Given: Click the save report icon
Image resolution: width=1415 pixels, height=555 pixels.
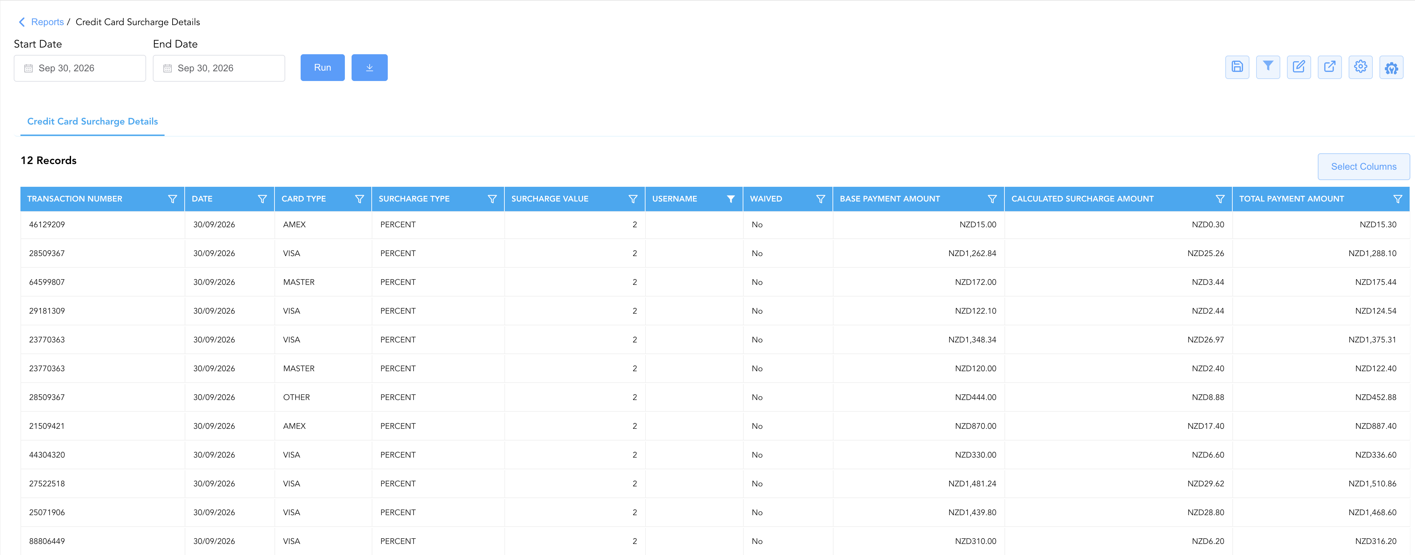Looking at the screenshot, I should 1237,67.
